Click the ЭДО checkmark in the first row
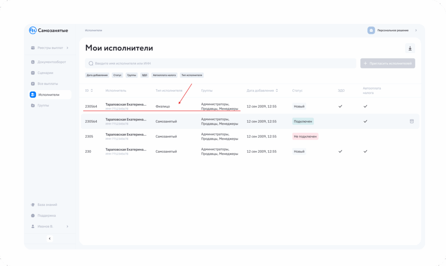Image resolution: width=446 pixels, height=266 pixels. pyautogui.click(x=340, y=106)
